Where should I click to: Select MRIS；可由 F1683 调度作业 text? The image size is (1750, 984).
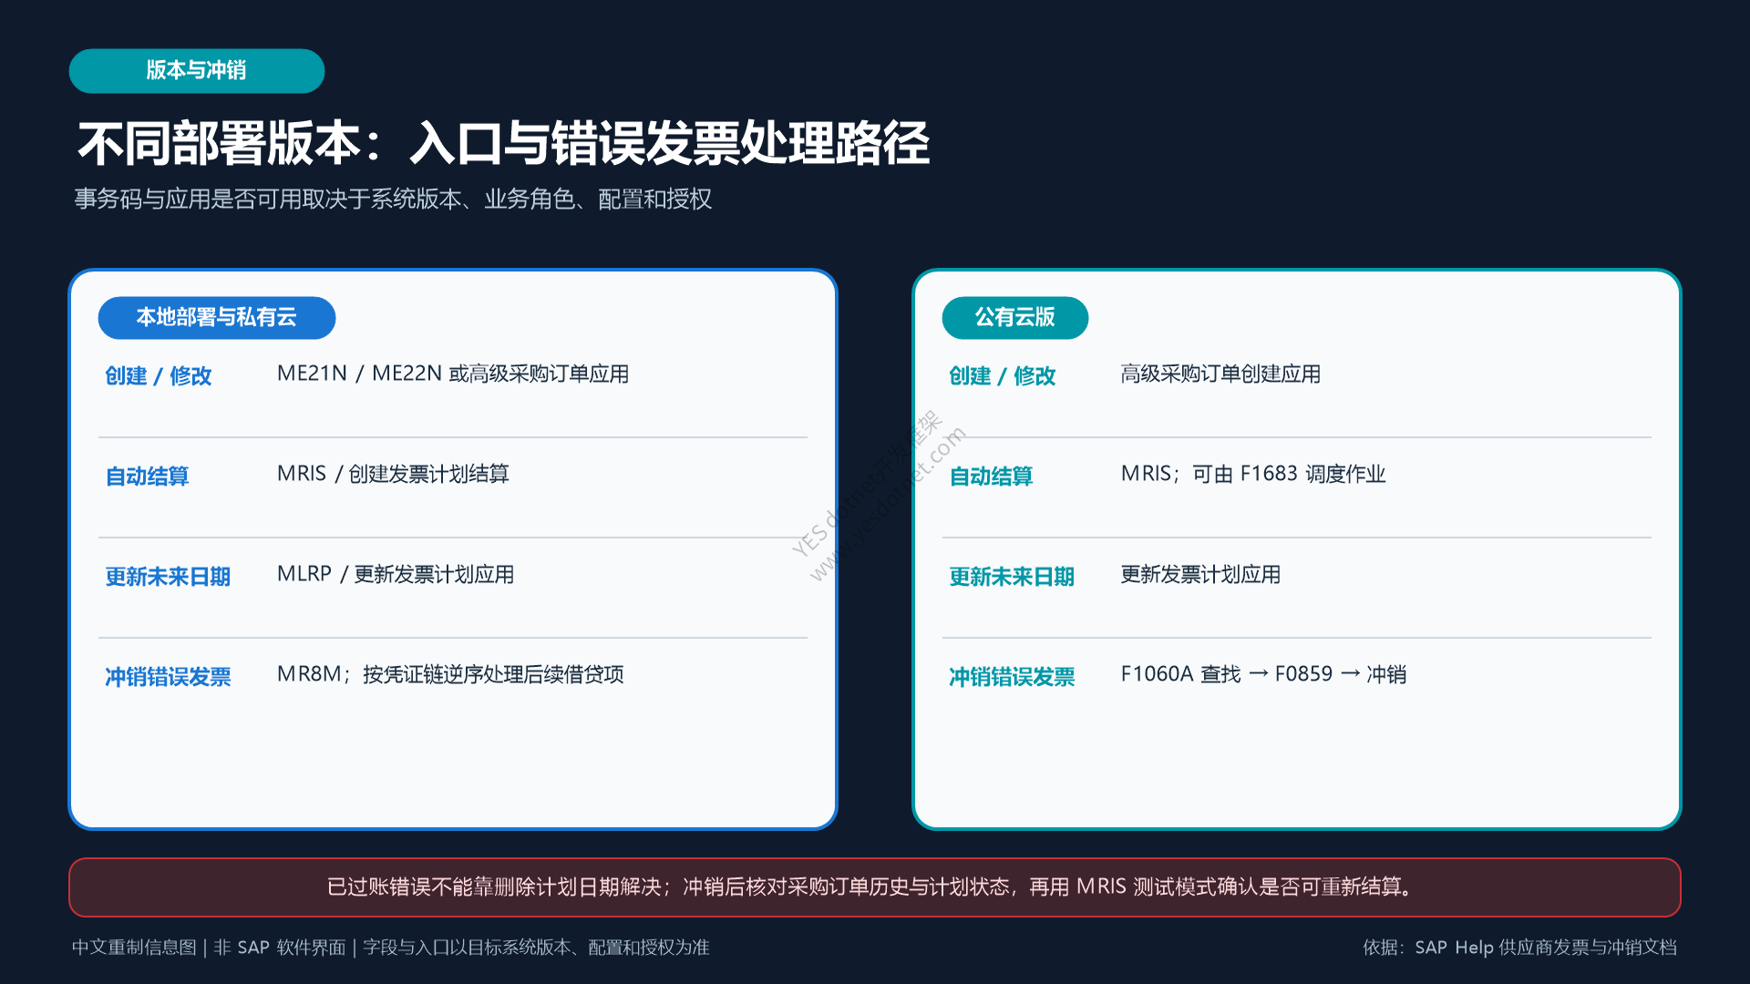1253,474
